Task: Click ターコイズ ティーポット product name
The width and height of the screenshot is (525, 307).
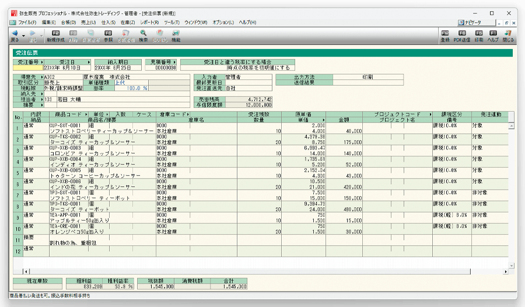Action: (79, 210)
